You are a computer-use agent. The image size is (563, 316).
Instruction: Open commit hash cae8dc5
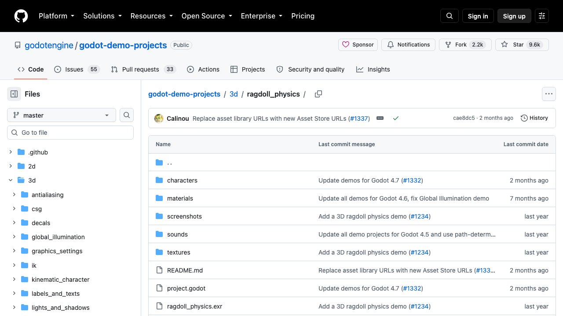point(464,118)
